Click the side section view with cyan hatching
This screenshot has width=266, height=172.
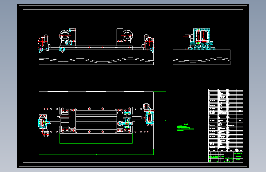click(201, 47)
